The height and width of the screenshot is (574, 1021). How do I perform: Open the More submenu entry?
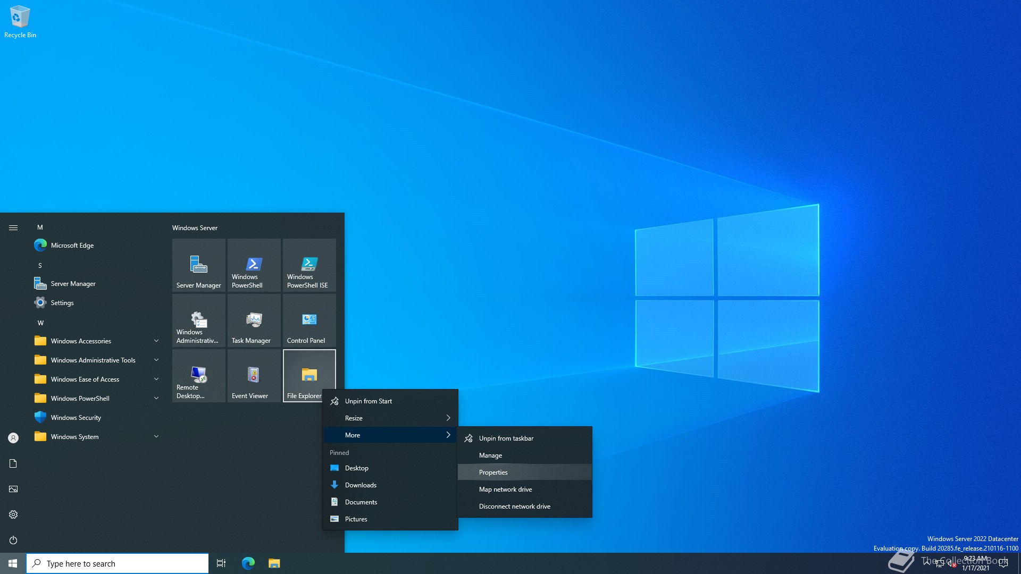(x=390, y=435)
